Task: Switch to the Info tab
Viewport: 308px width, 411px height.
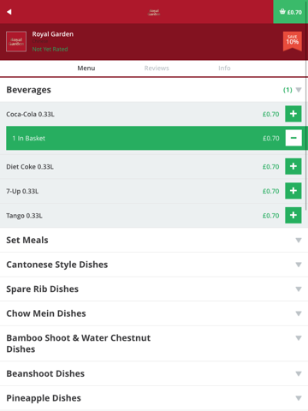Action: point(224,68)
